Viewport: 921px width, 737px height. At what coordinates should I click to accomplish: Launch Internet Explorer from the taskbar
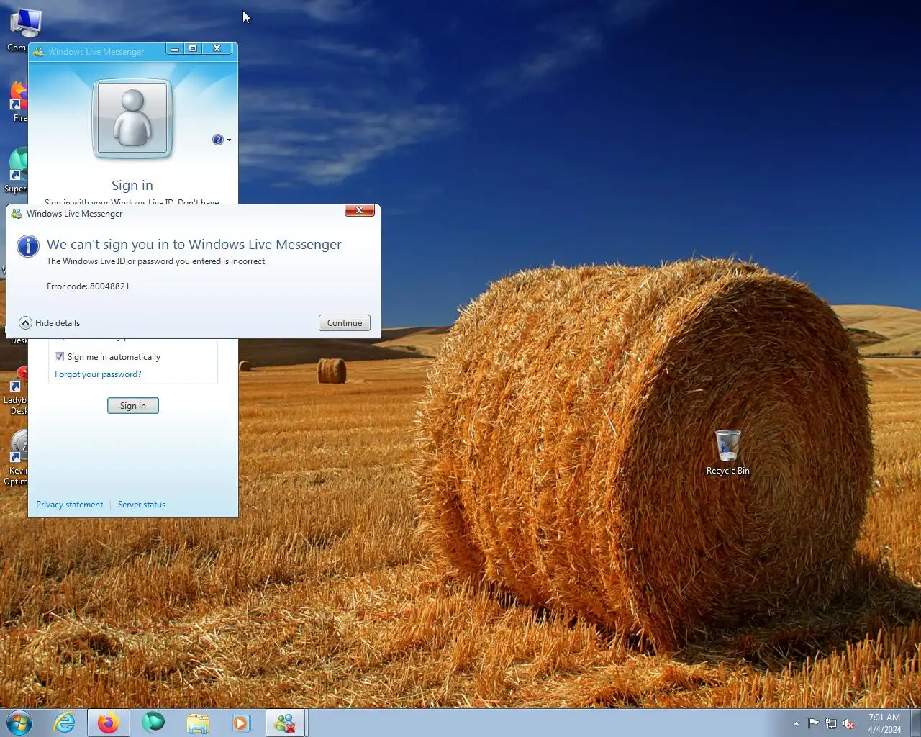tap(65, 723)
